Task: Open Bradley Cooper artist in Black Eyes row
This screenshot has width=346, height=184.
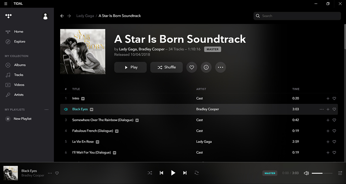Action: [x=208, y=109]
